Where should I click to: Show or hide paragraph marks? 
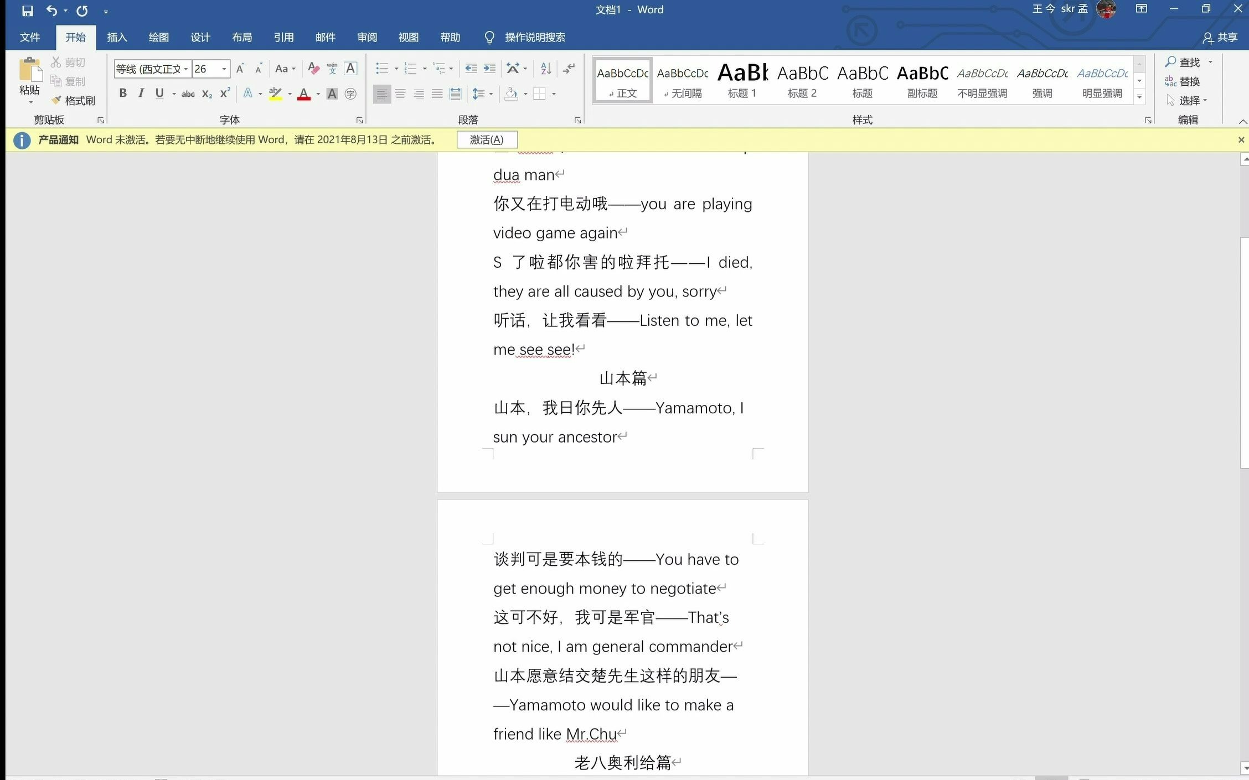pos(569,69)
